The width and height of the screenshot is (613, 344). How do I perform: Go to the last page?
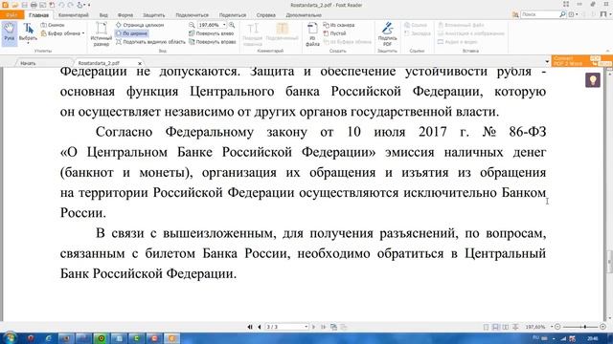coord(323,327)
